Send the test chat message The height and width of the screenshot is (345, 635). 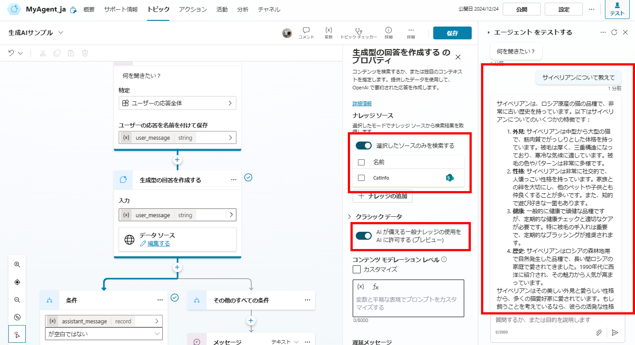(615, 332)
